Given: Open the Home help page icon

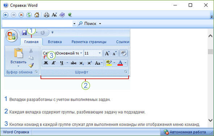Looking at the screenshot, I should (37, 15).
